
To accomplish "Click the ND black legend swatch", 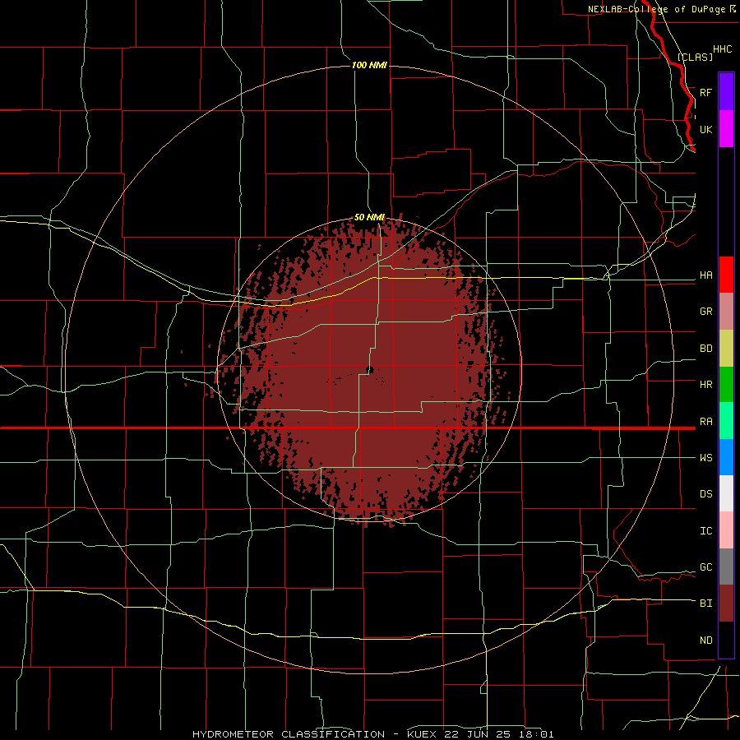I will 726,640.
